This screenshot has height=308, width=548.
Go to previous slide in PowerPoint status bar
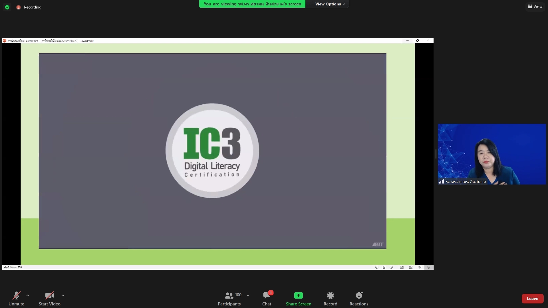click(377, 267)
